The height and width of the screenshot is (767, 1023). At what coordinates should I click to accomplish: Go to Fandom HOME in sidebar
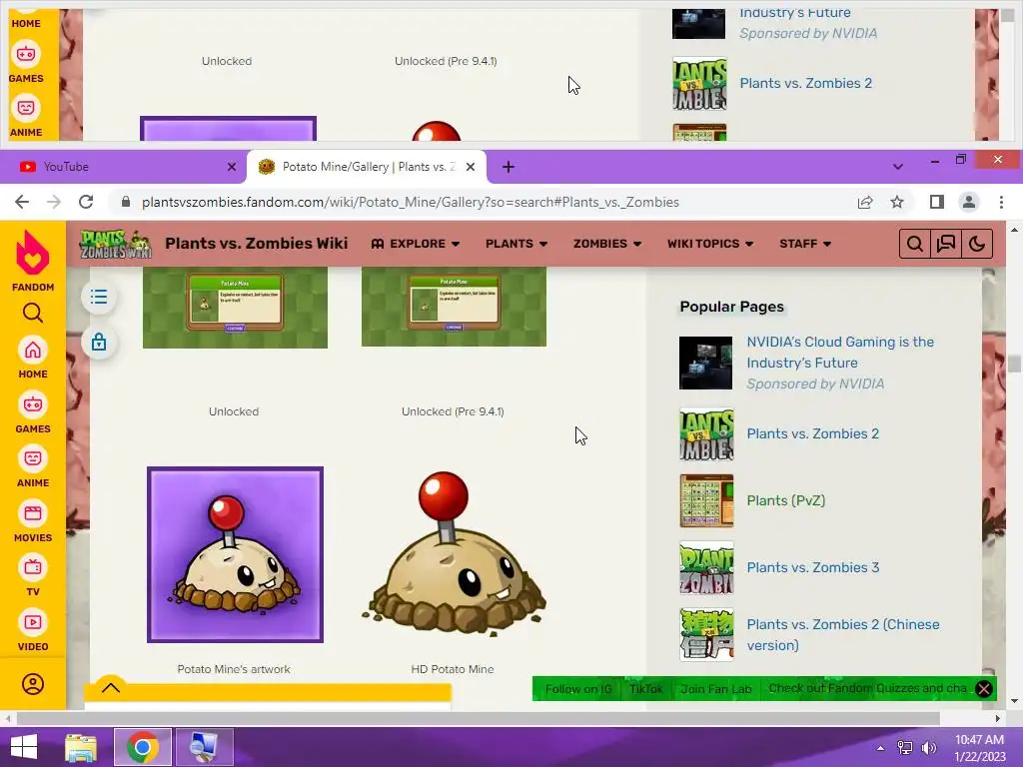(33, 359)
